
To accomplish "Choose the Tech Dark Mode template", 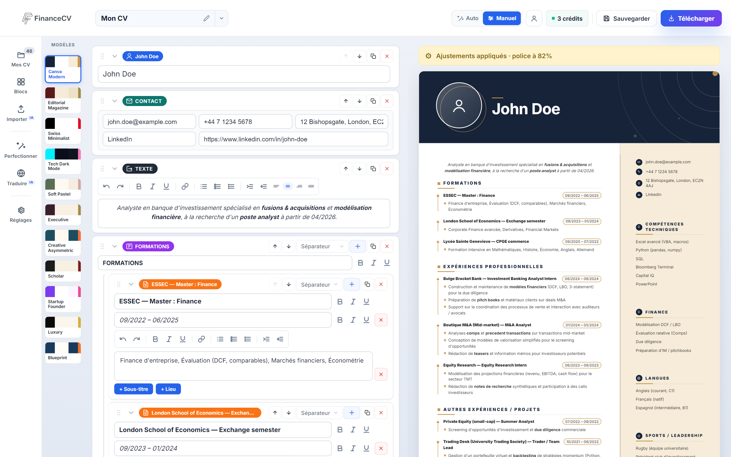I will click(x=63, y=161).
